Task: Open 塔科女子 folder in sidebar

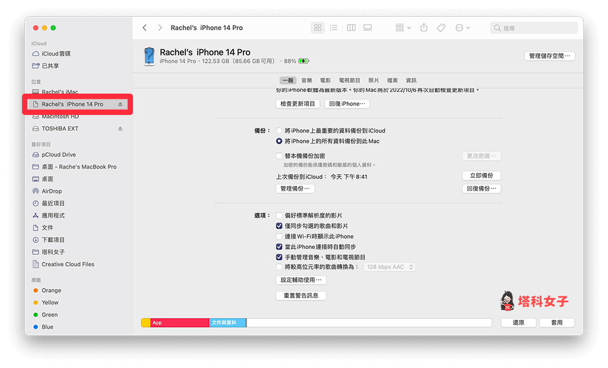Action: (53, 252)
